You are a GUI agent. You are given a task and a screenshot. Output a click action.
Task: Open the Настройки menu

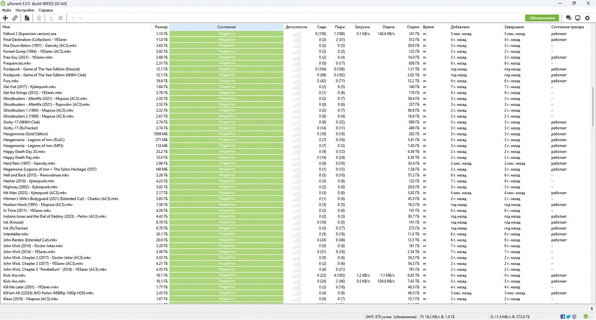25,10
